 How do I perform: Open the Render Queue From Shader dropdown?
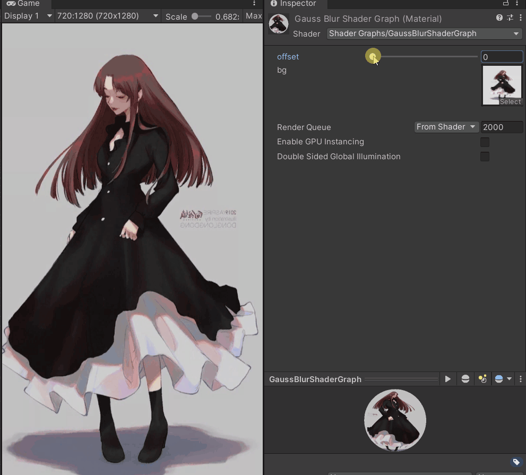[446, 127]
